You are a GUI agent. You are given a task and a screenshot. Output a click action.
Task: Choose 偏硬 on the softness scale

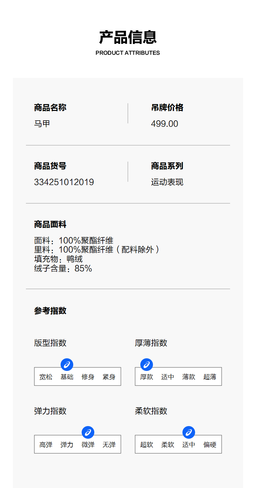(210, 445)
